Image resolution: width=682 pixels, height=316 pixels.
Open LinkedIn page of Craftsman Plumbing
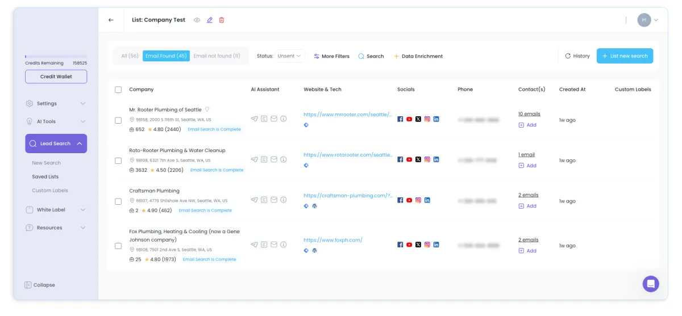(427, 200)
